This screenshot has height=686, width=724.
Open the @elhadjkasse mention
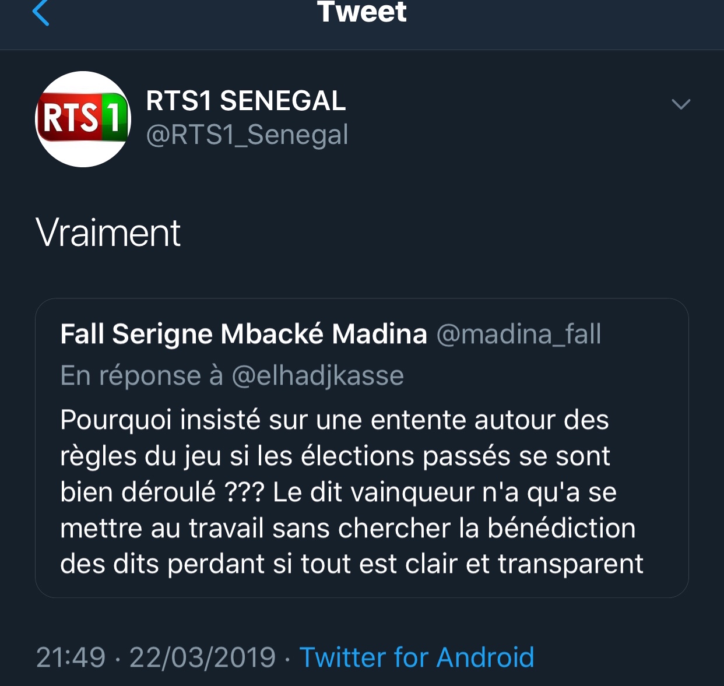pos(318,376)
